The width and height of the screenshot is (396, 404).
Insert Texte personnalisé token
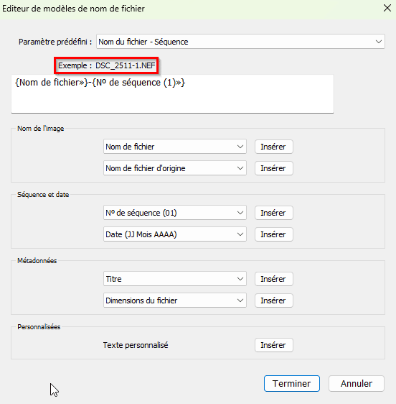pyautogui.click(x=273, y=345)
